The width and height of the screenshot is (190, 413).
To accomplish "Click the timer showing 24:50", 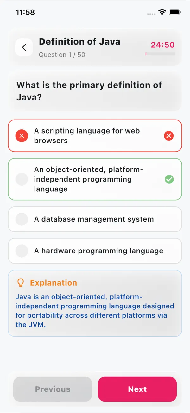I will tap(162, 45).
